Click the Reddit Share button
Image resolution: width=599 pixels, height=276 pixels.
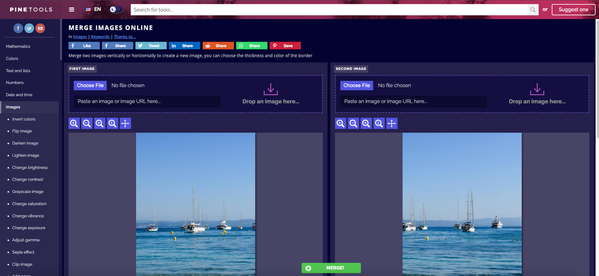tap(218, 46)
